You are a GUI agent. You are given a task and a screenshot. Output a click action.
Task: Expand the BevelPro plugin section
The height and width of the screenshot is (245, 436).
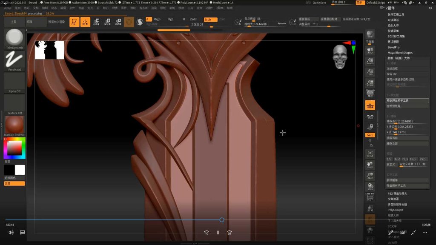point(393,47)
